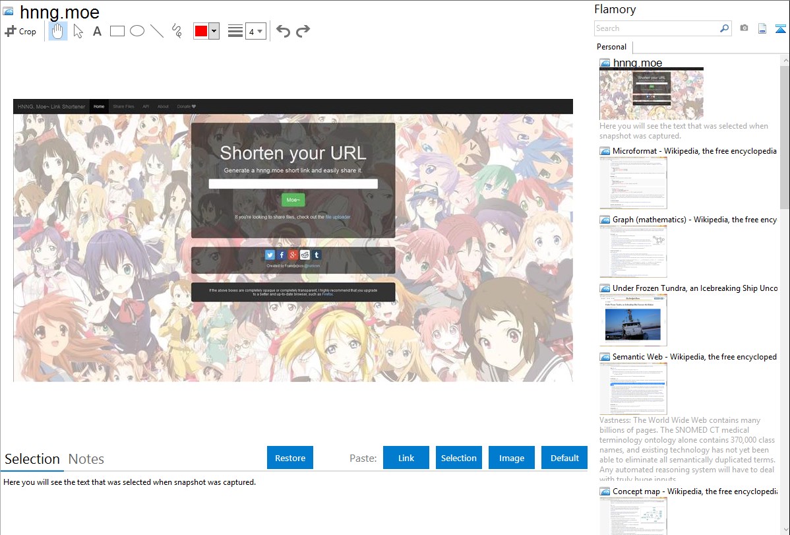Open the Microformat snapshot thumbnail
The height and width of the screenshot is (535, 790).
[633, 183]
